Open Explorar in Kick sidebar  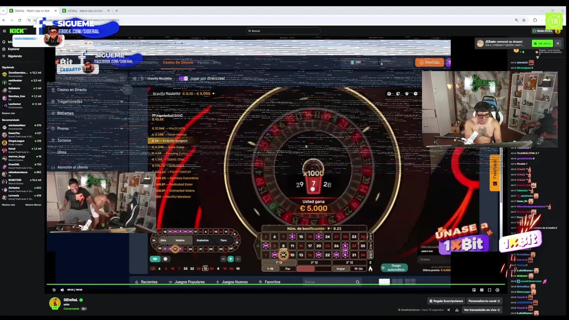[x=11, y=49]
